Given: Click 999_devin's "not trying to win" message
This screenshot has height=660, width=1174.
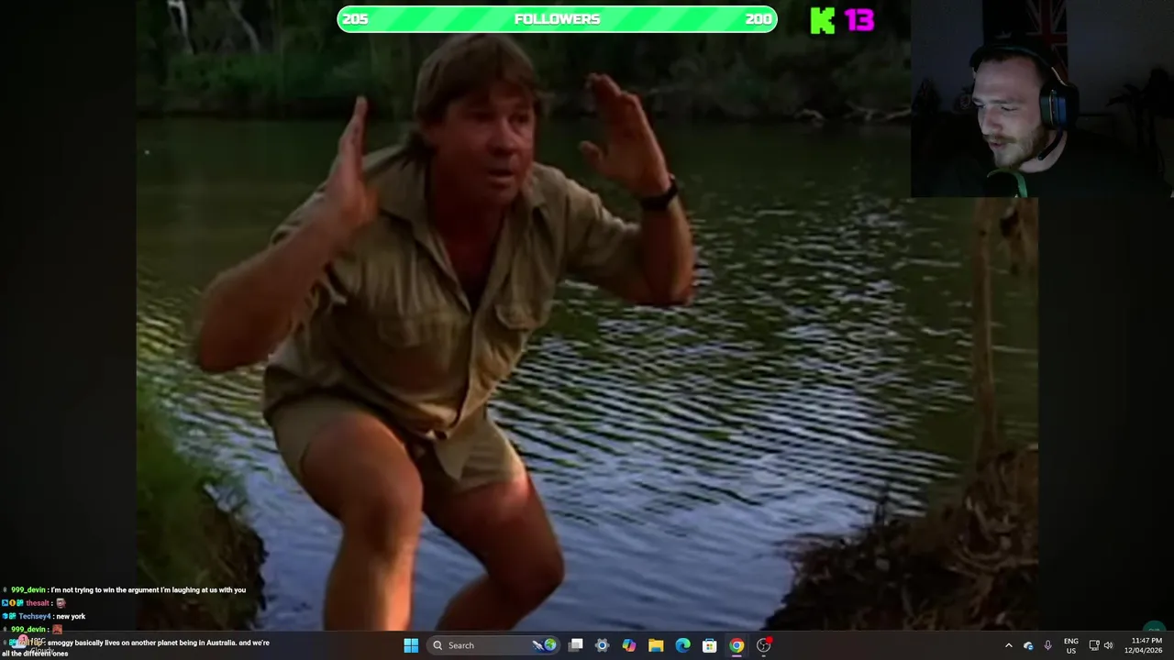Looking at the screenshot, I should (149, 590).
